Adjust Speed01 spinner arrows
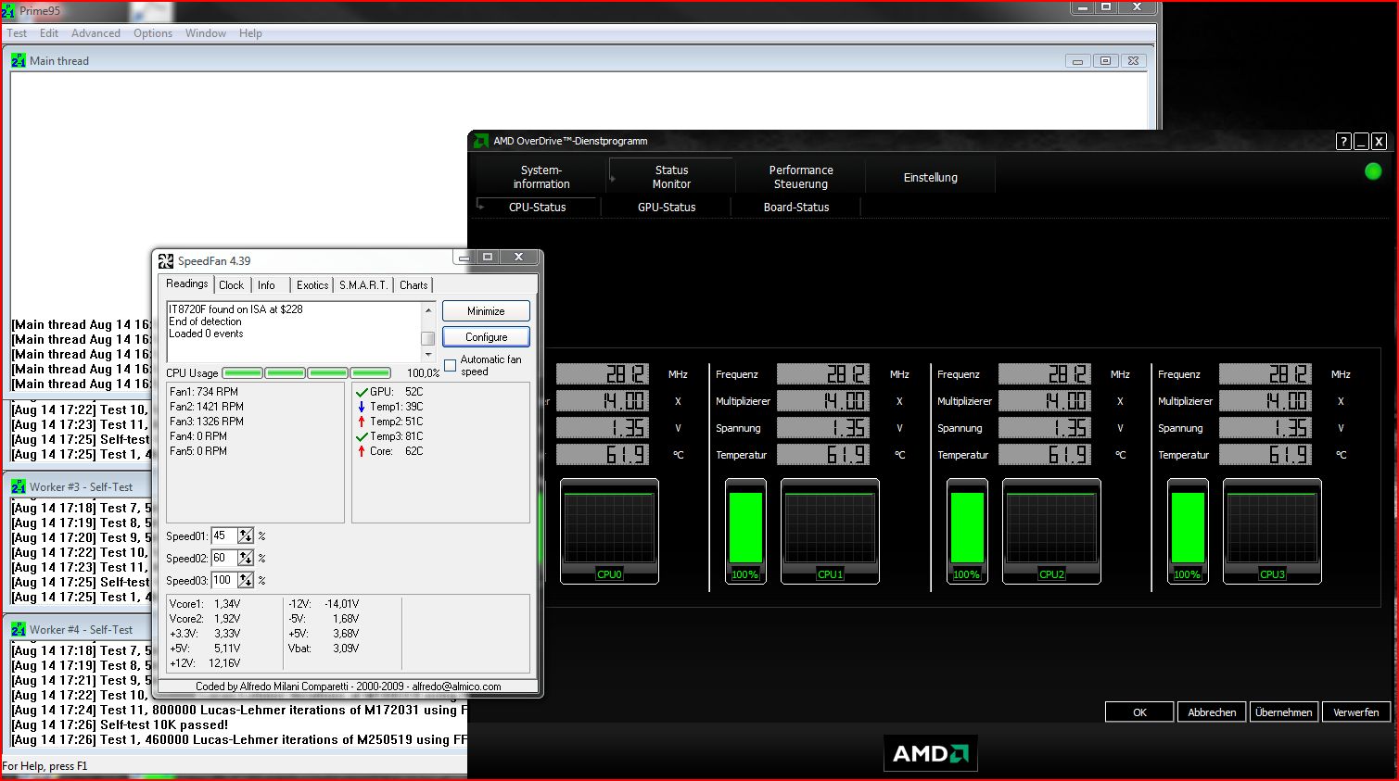The image size is (1399, 781). [246, 535]
